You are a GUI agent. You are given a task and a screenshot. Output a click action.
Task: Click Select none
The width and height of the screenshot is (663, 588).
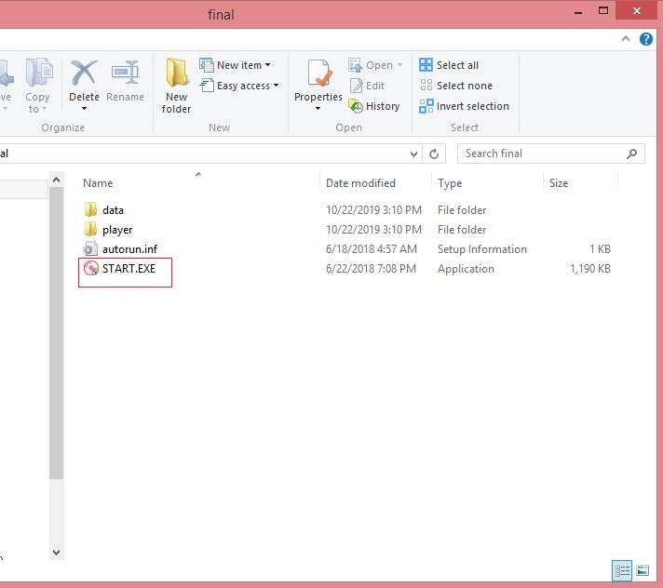455,86
